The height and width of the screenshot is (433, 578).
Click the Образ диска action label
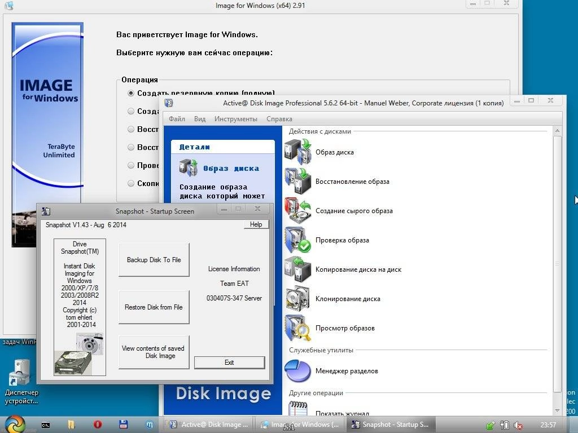coord(335,152)
